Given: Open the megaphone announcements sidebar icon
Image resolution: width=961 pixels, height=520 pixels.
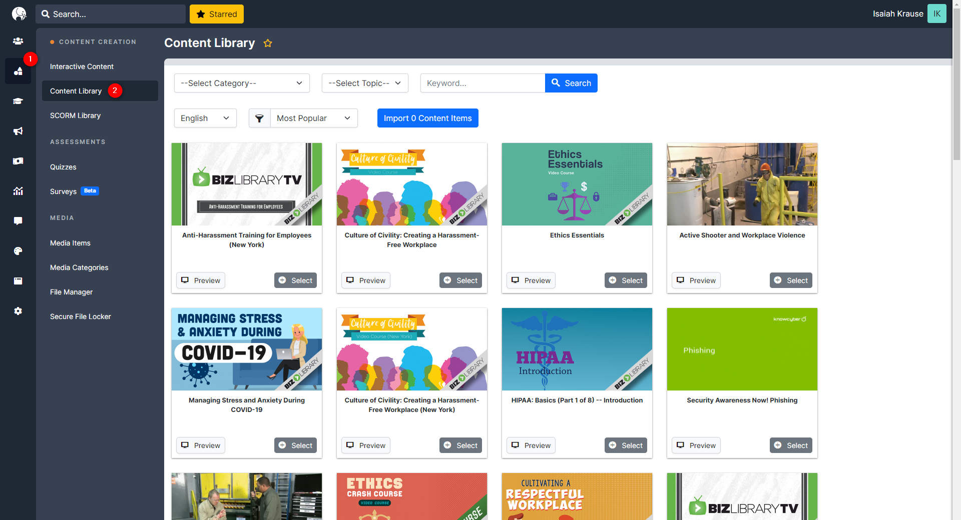Looking at the screenshot, I should [x=18, y=131].
